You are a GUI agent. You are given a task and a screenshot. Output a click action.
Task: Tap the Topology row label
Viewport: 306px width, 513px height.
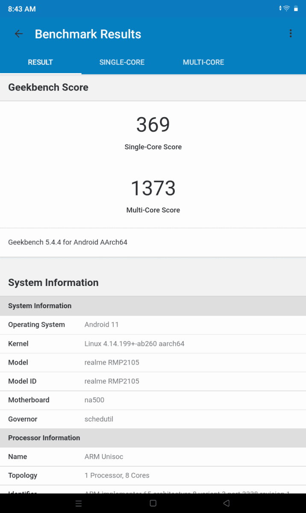pyautogui.click(x=23, y=476)
